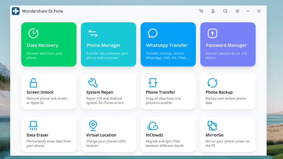Select the Virtual Location label
This screenshot has height=159, width=283.
[x=101, y=135]
